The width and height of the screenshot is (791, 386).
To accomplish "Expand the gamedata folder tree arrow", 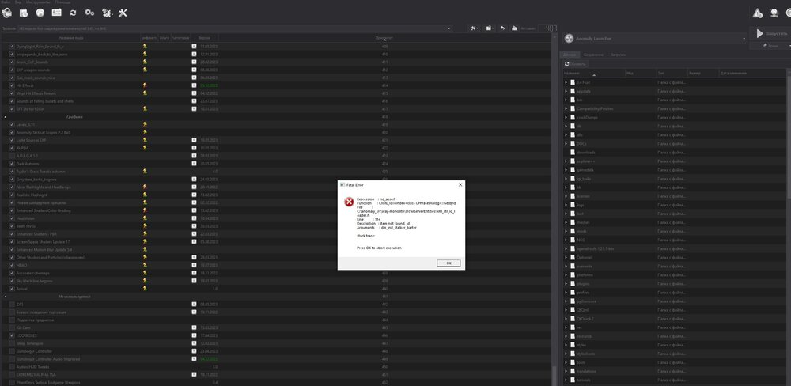I will click(566, 170).
